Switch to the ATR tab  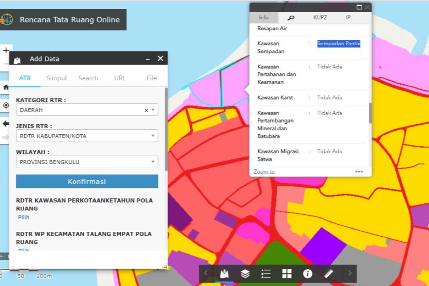pyautogui.click(x=25, y=78)
